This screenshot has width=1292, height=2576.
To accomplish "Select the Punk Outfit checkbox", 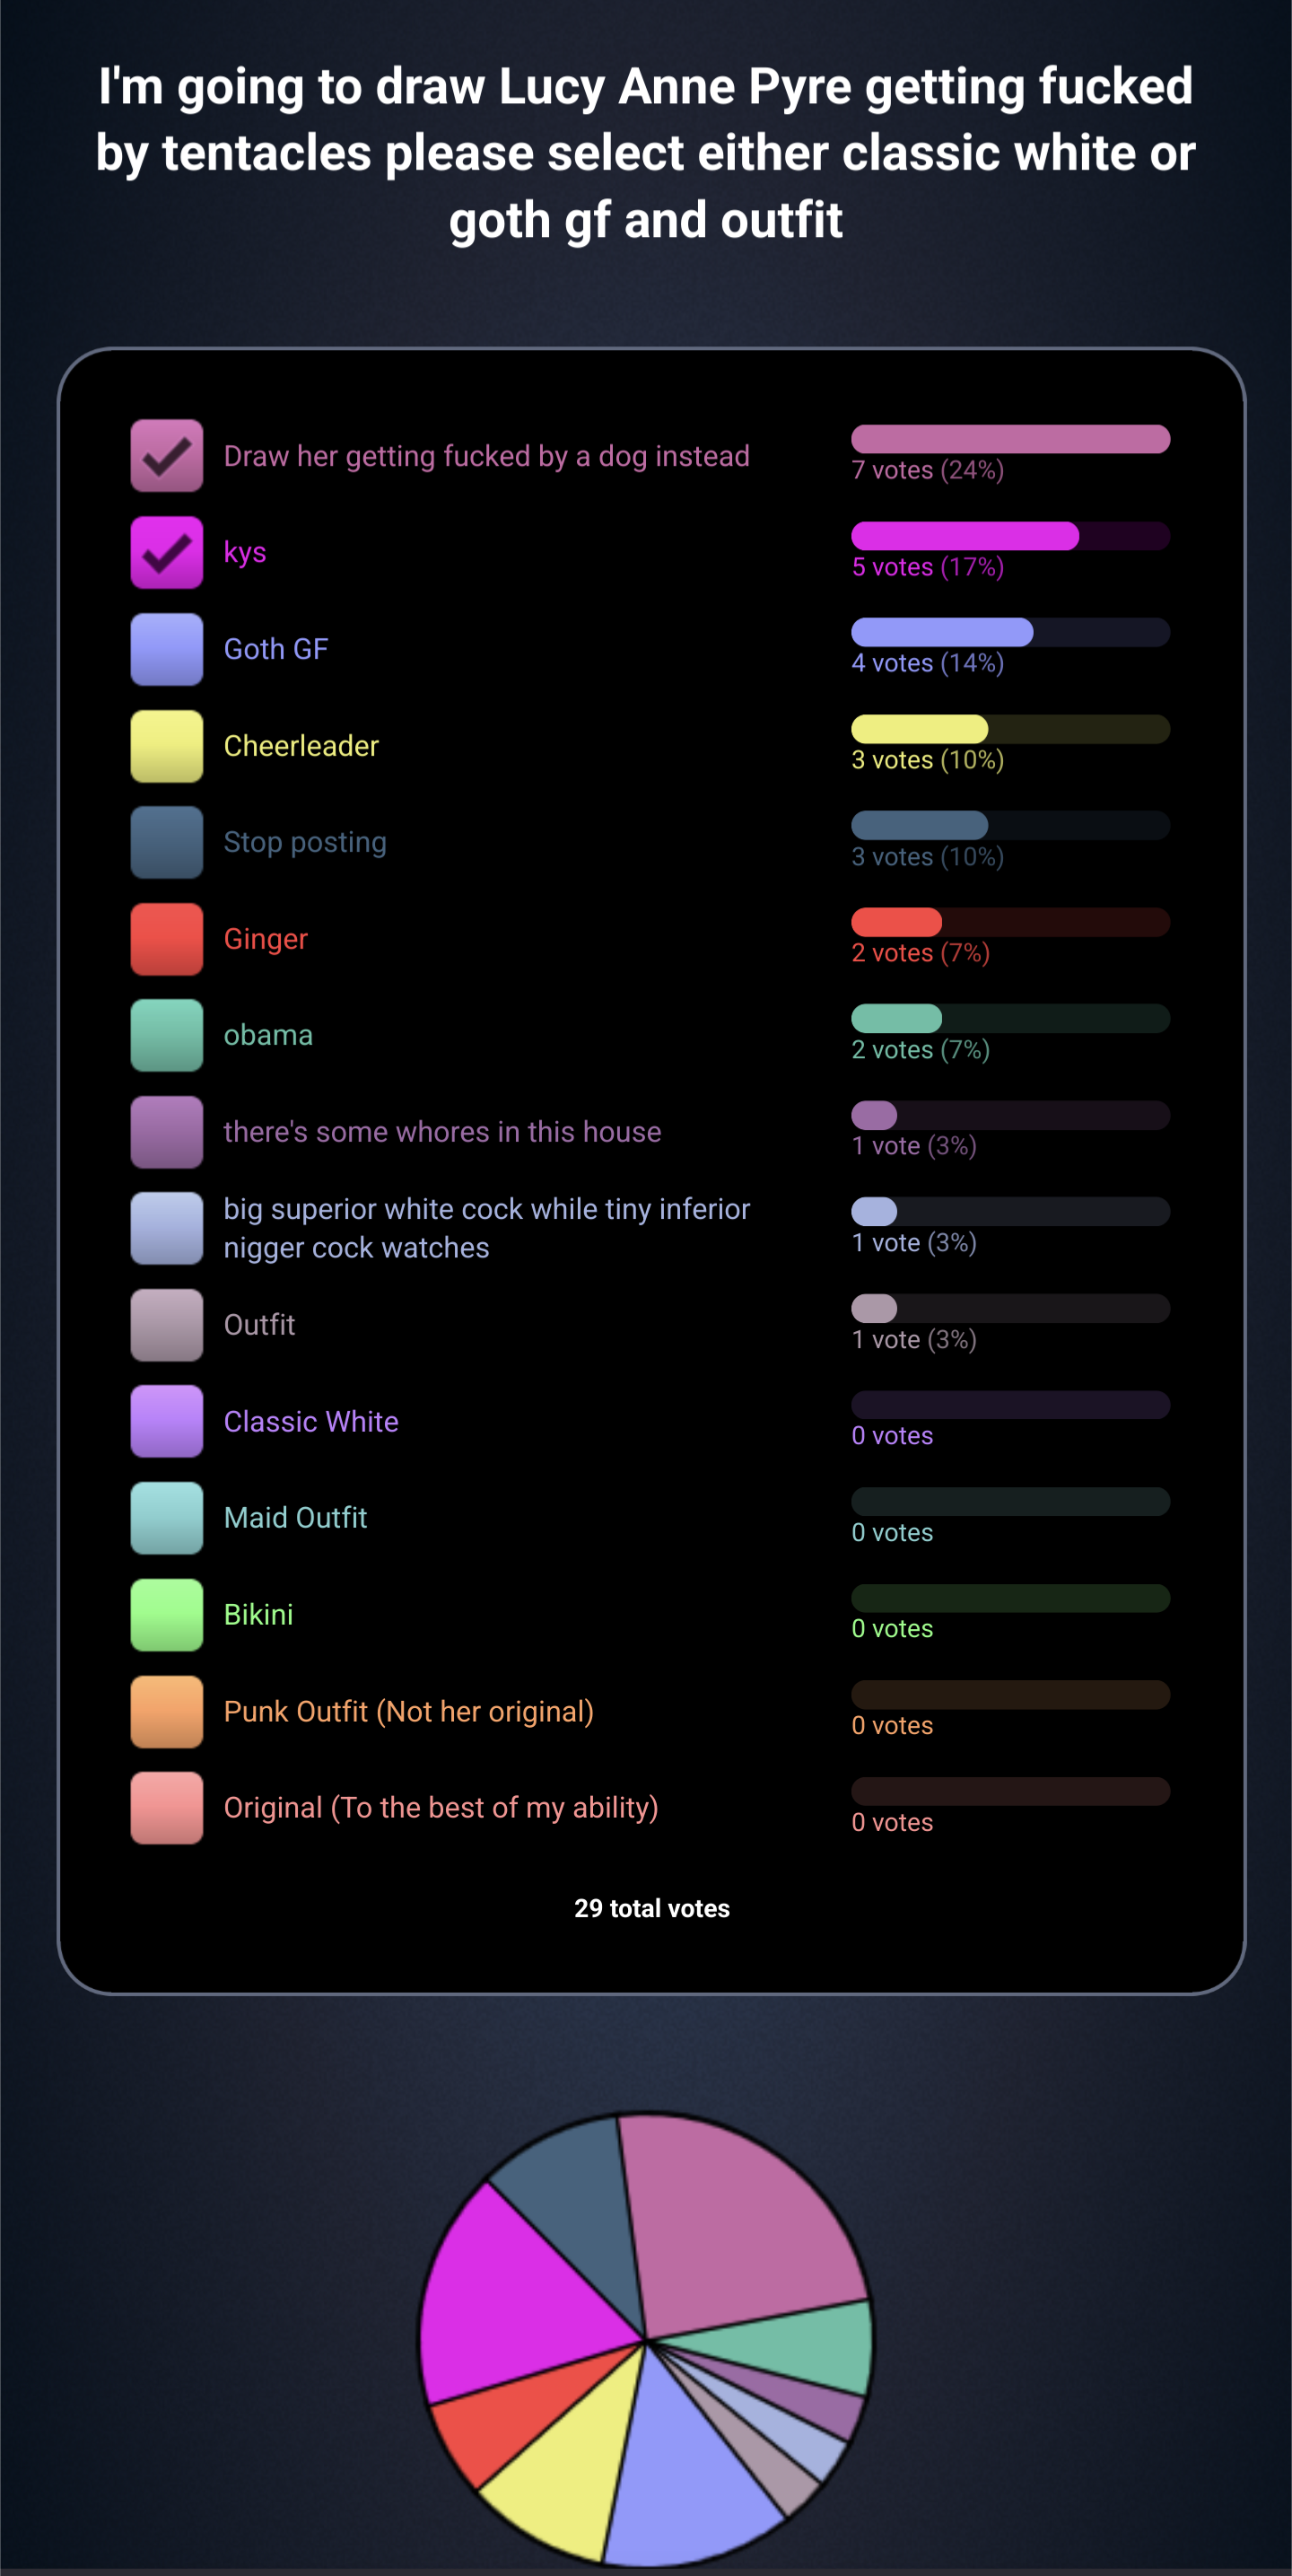I will coord(167,1711).
